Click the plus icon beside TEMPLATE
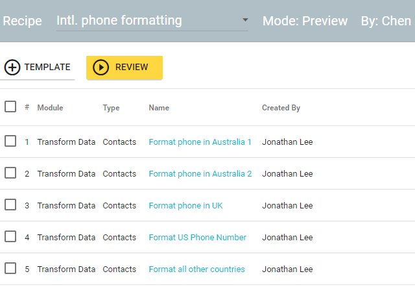This screenshot has height=287, width=415. [x=12, y=68]
